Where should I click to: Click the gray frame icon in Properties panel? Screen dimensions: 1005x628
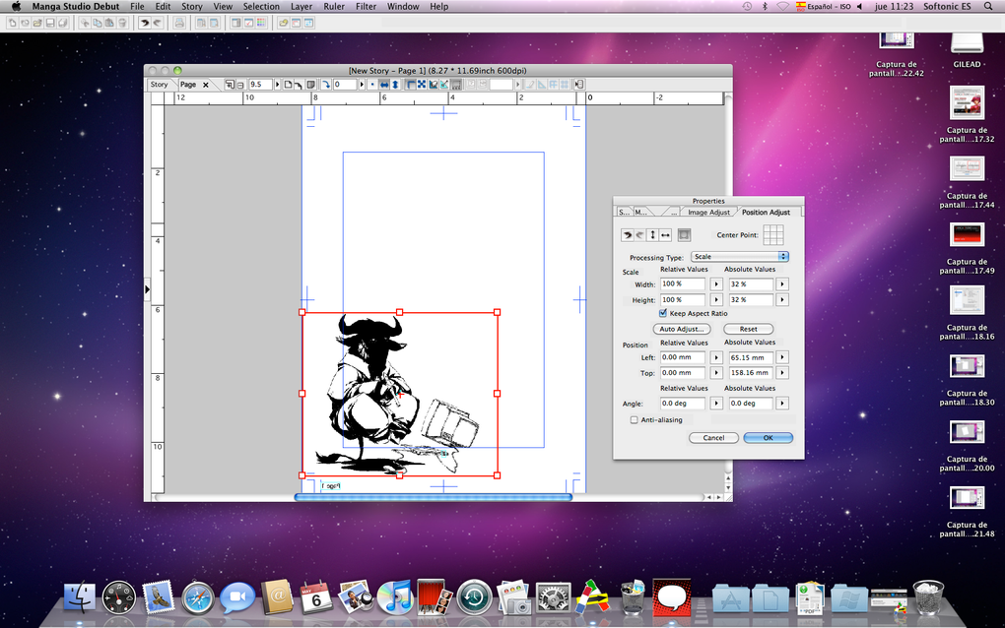coord(684,235)
